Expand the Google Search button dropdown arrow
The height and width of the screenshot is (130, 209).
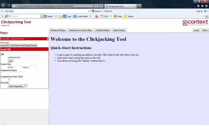[x=101, y=11]
